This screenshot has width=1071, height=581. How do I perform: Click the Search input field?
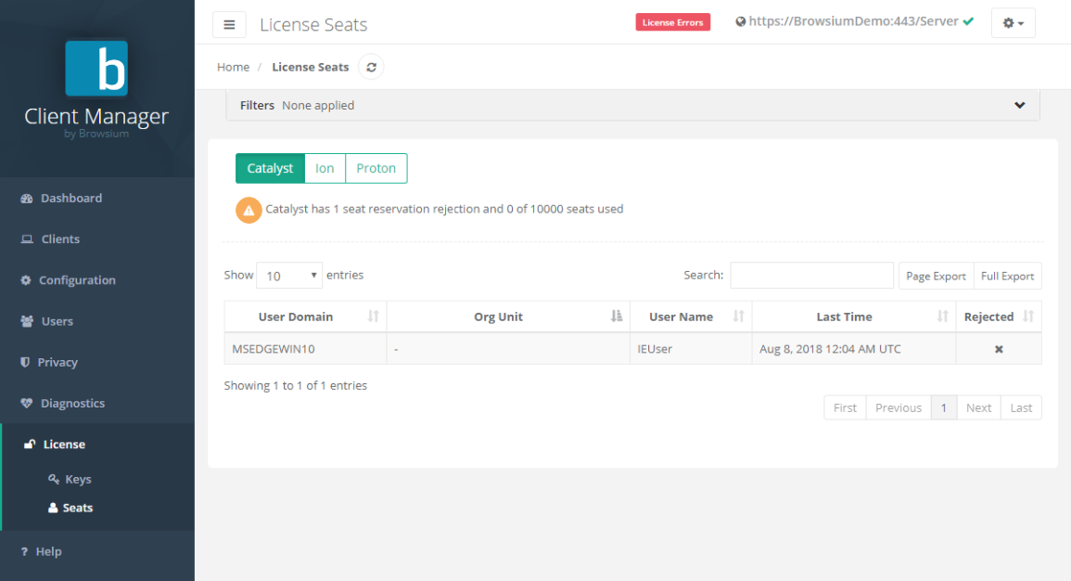pyautogui.click(x=811, y=276)
